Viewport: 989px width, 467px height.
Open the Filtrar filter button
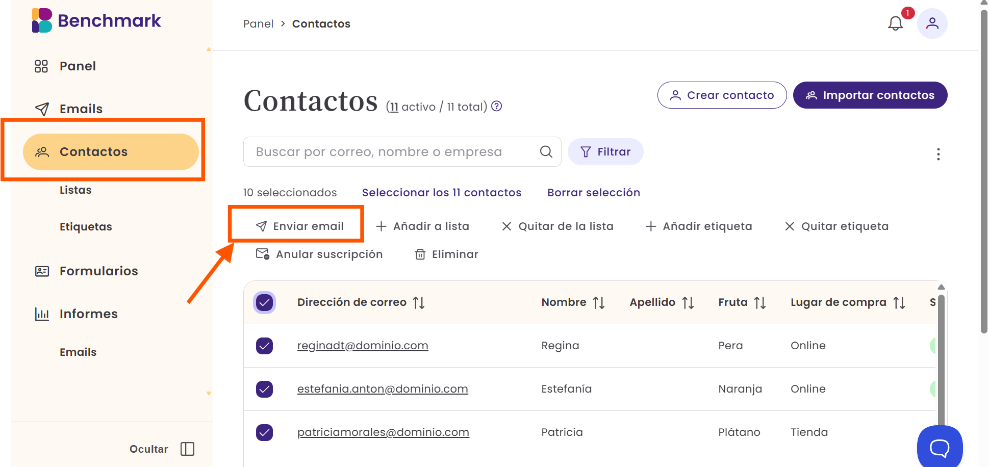pyautogui.click(x=605, y=152)
